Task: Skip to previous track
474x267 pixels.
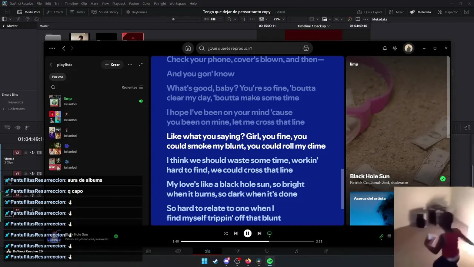Action: (236, 233)
